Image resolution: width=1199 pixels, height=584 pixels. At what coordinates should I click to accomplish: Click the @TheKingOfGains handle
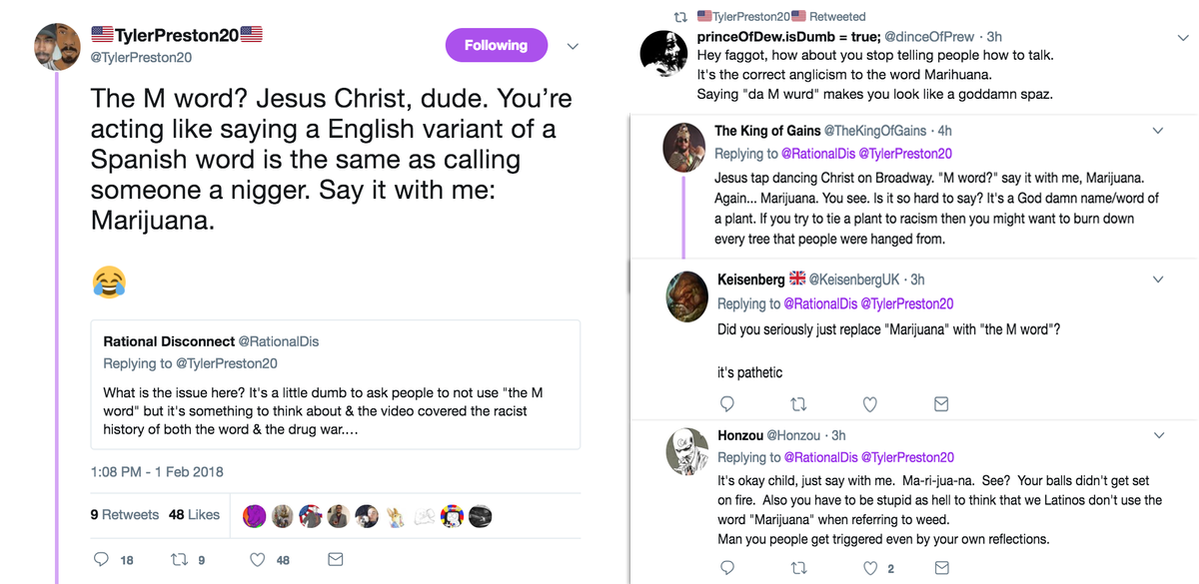click(x=874, y=131)
